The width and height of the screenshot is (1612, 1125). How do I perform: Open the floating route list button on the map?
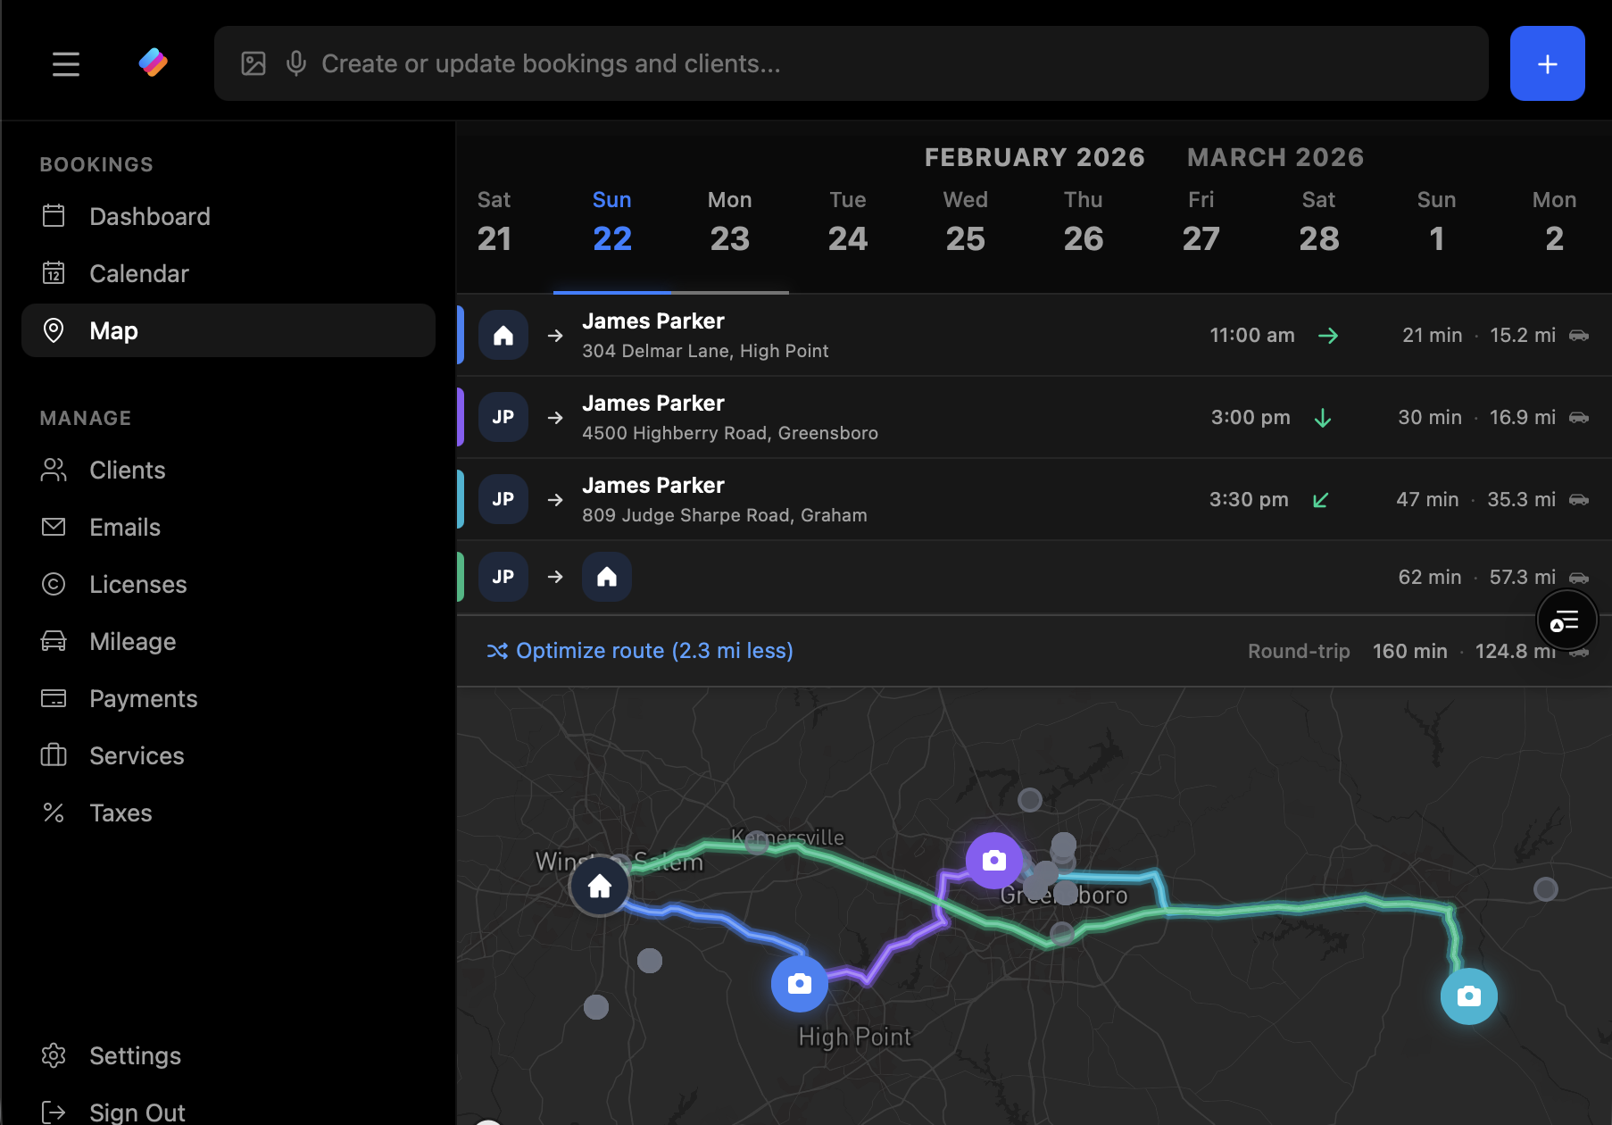[1566, 620]
